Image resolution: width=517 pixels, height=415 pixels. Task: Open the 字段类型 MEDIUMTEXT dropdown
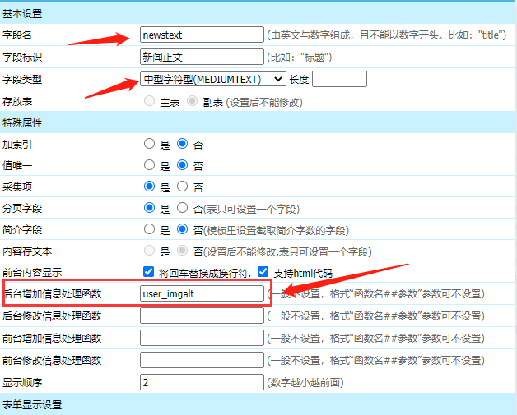coord(213,79)
